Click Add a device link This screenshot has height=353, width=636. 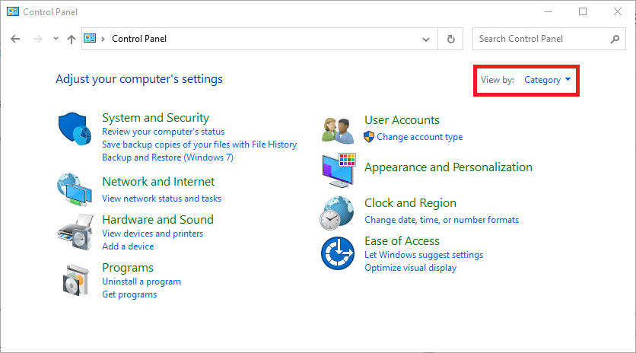[128, 246]
